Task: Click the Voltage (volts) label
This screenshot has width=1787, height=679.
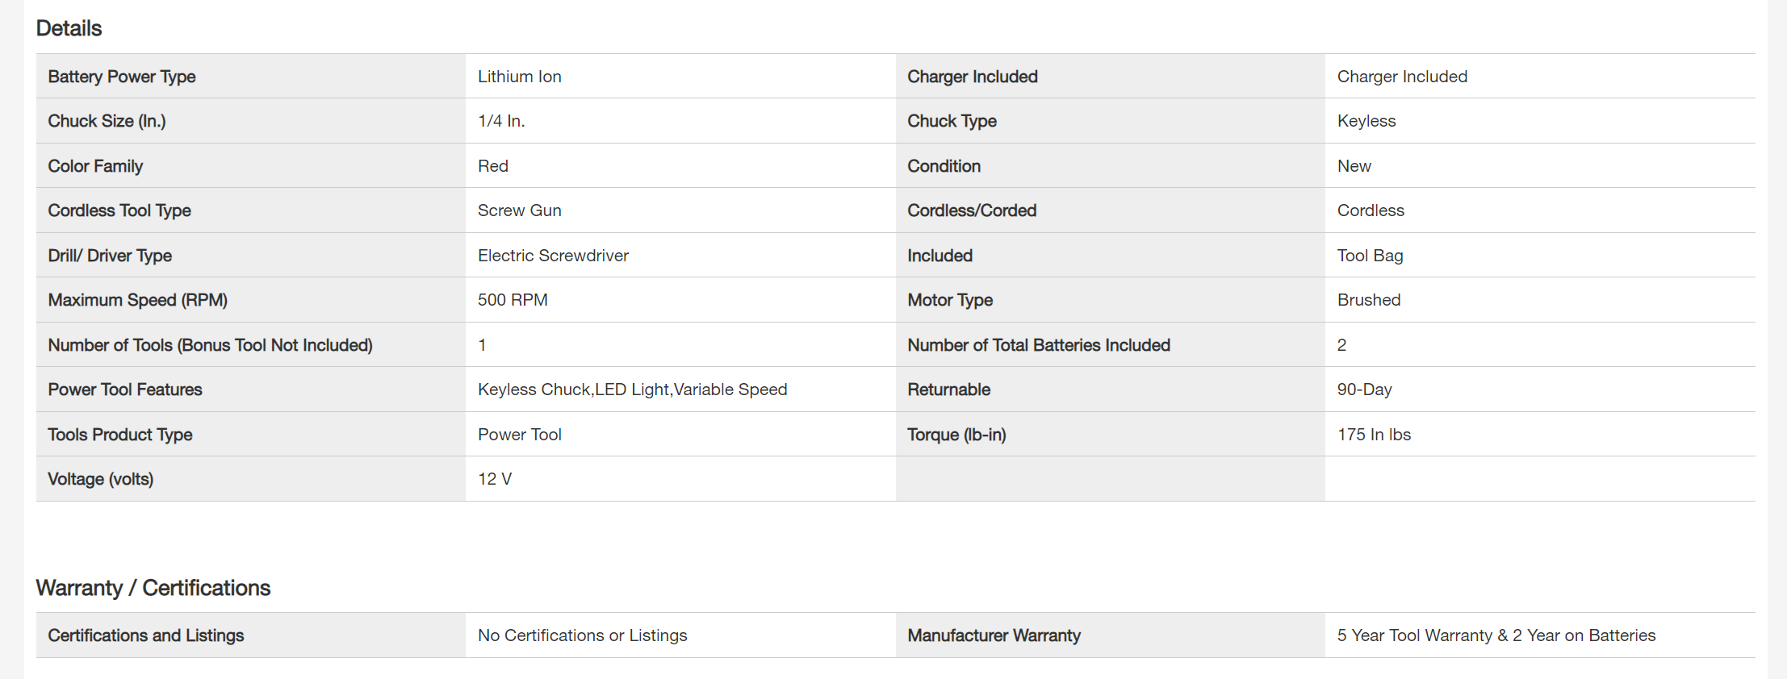Action: click(x=101, y=479)
